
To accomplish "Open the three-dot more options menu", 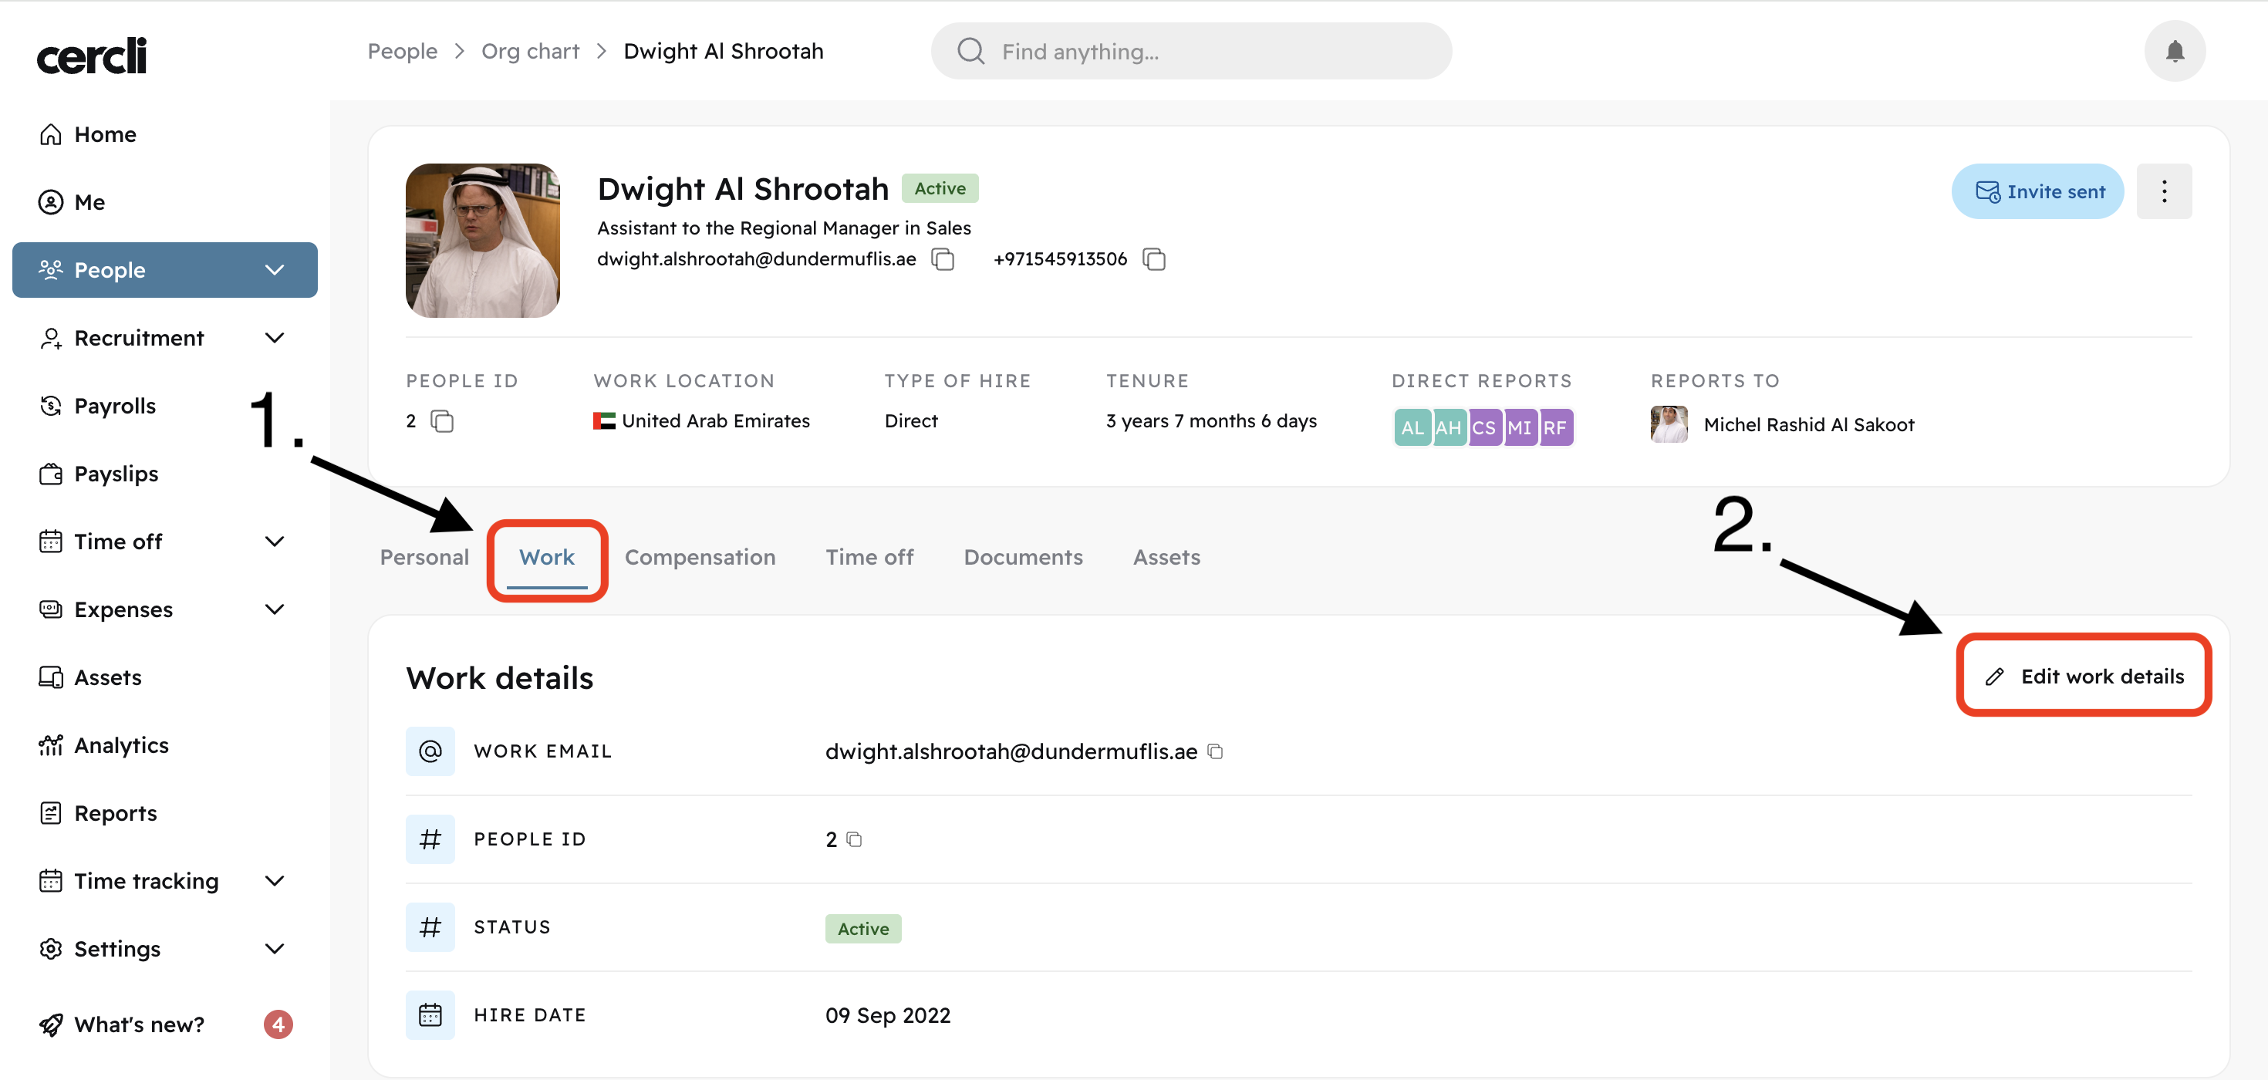I will pyautogui.click(x=2163, y=191).
